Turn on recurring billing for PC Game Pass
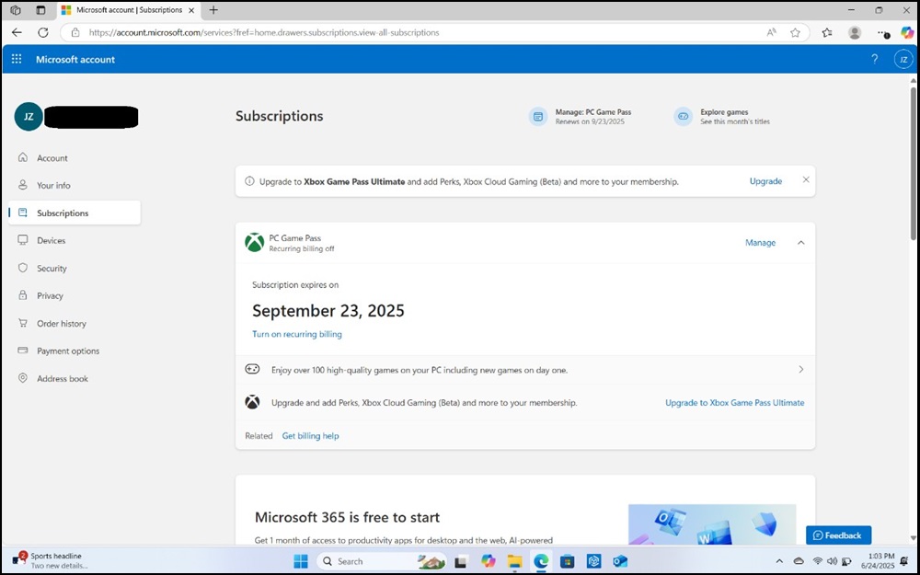This screenshot has width=920, height=575. 296,334
